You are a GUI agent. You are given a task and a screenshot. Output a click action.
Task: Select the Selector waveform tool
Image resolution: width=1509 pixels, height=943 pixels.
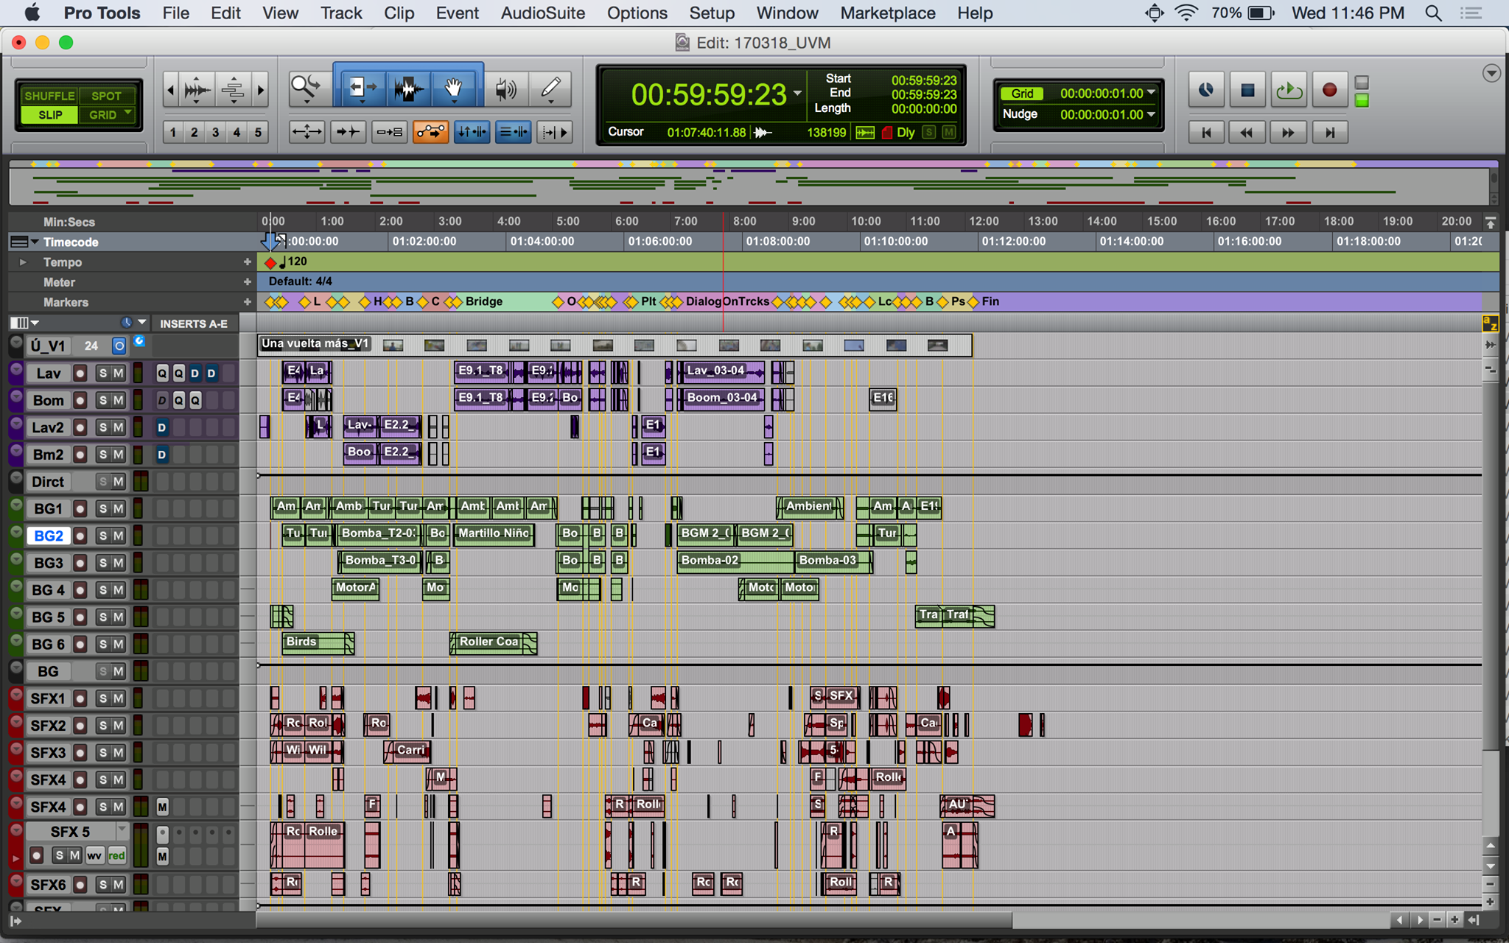[x=407, y=89]
